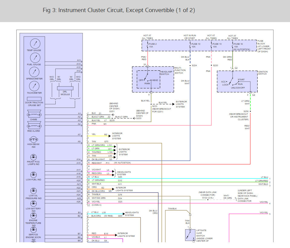This screenshot has width=290, height=248.
Task: Click the Ignition Switch label
Action: click(x=263, y=73)
